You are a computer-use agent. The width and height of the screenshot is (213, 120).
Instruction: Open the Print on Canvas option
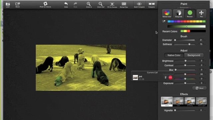(45, 5)
